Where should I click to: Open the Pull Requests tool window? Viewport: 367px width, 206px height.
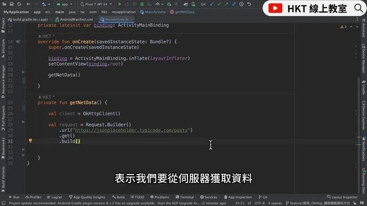[3, 118]
